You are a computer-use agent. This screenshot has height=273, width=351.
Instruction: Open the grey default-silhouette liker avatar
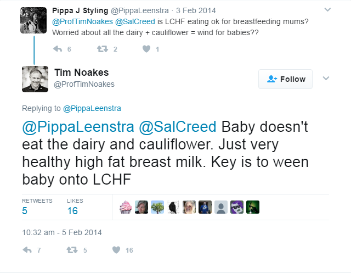(220, 207)
